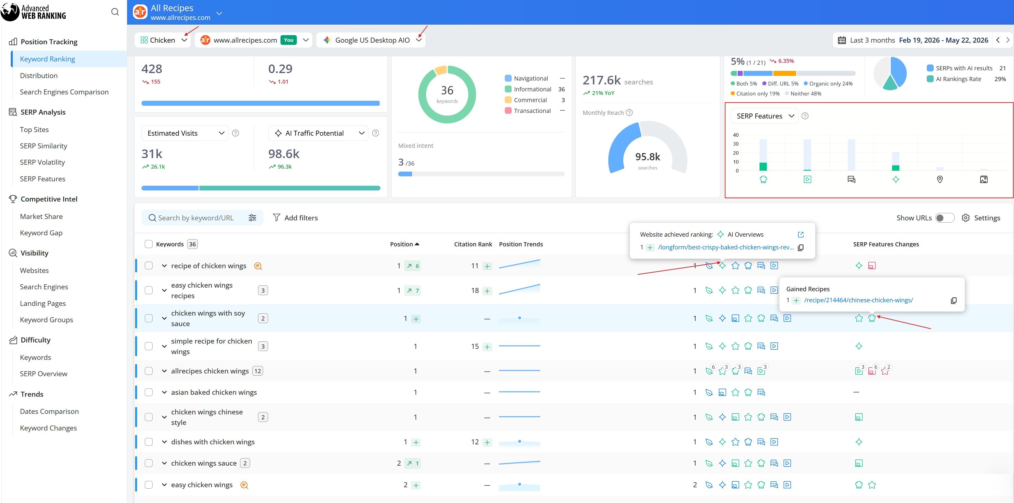This screenshot has width=1014, height=503.
Task: Click help icon beside SERP Features dropdown
Action: point(805,116)
